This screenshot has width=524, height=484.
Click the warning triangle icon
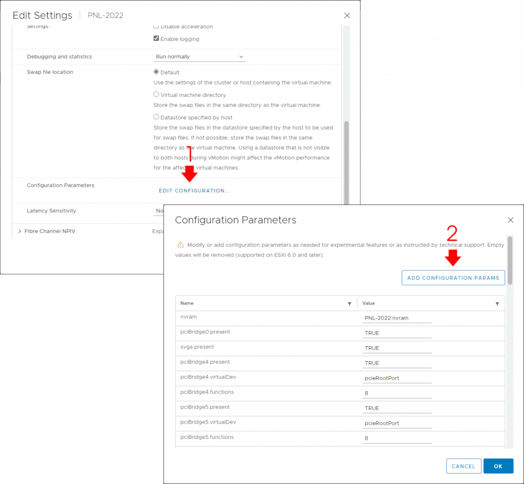[180, 245]
